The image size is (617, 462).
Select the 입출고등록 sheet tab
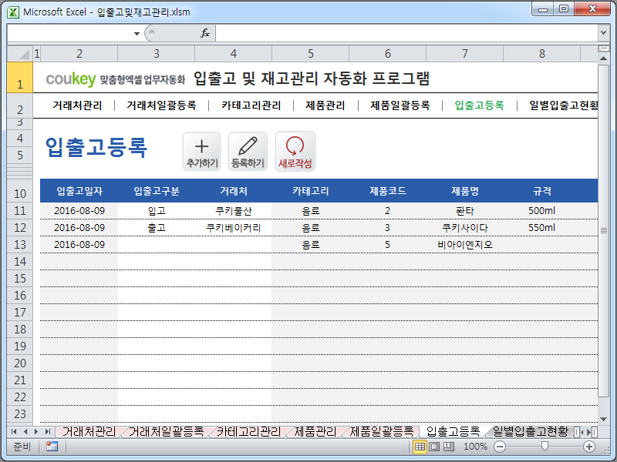(453, 432)
